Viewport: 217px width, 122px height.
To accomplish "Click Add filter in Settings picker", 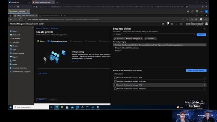I will tap(151, 39).
